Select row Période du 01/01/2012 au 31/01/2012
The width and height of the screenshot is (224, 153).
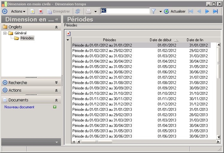141,45
